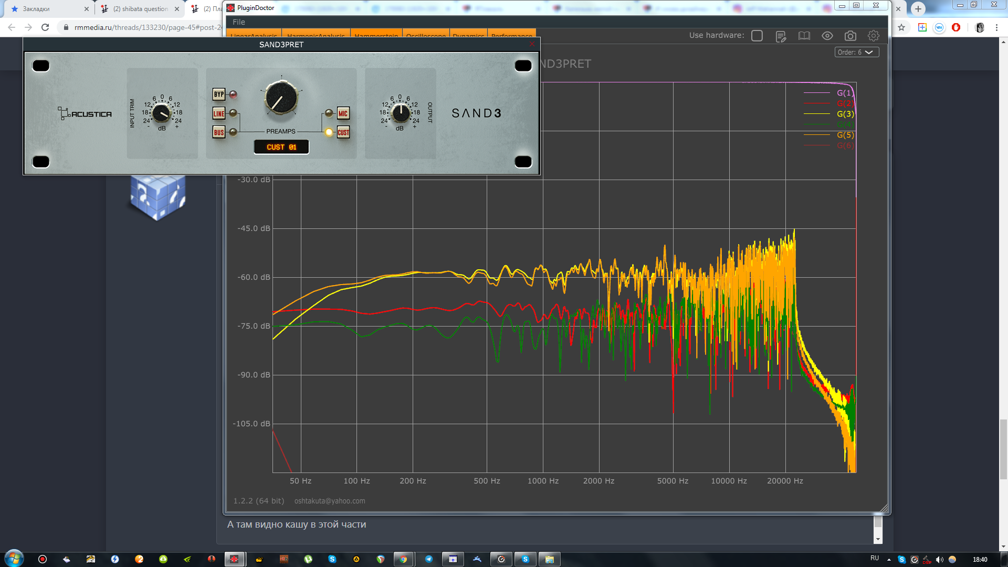
Task: Open the Order: 6 dropdown
Action: coord(856,52)
